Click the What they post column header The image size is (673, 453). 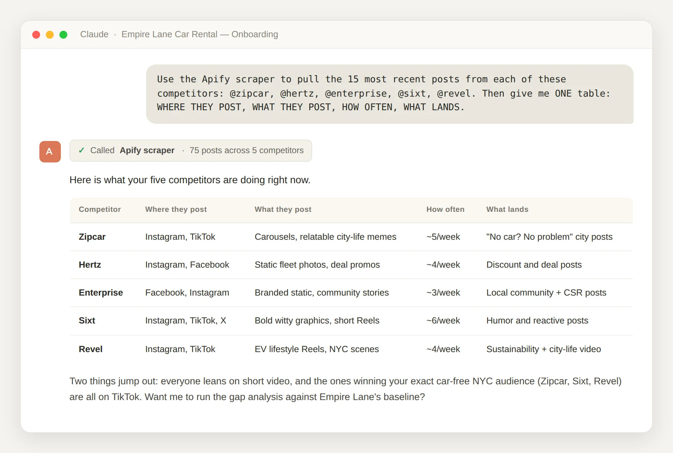pyautogui.click(x=283, y=209)
